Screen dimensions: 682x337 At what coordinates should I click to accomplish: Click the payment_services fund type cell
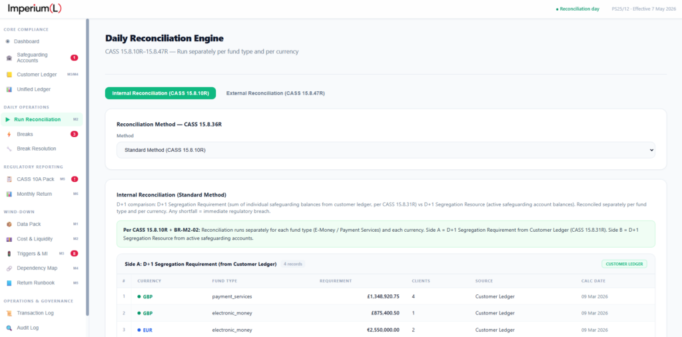pos(232,296)
